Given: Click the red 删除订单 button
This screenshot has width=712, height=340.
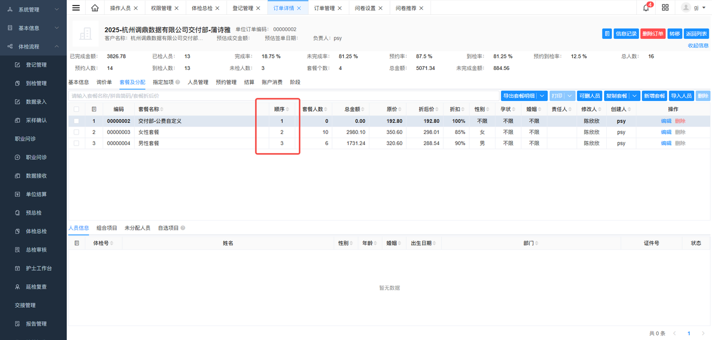Looking at the screenshot, I should [x=652, y=33].
